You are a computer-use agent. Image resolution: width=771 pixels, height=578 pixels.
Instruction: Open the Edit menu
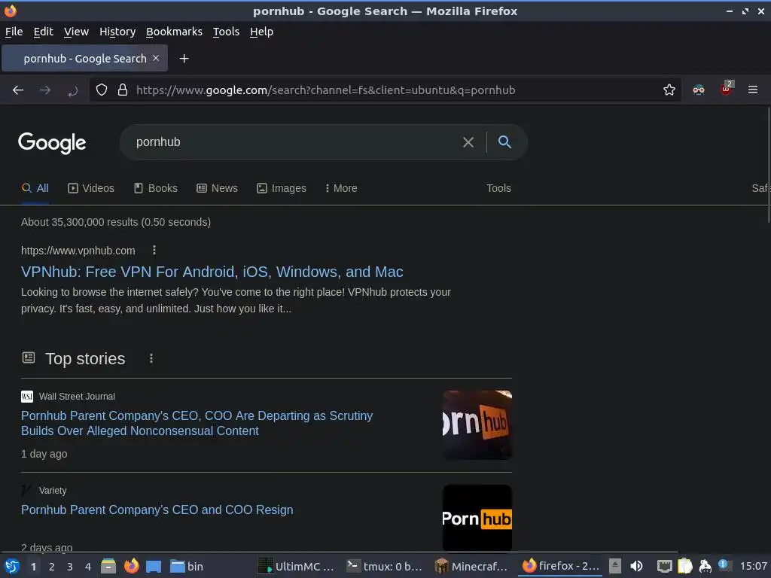[43, 32]
